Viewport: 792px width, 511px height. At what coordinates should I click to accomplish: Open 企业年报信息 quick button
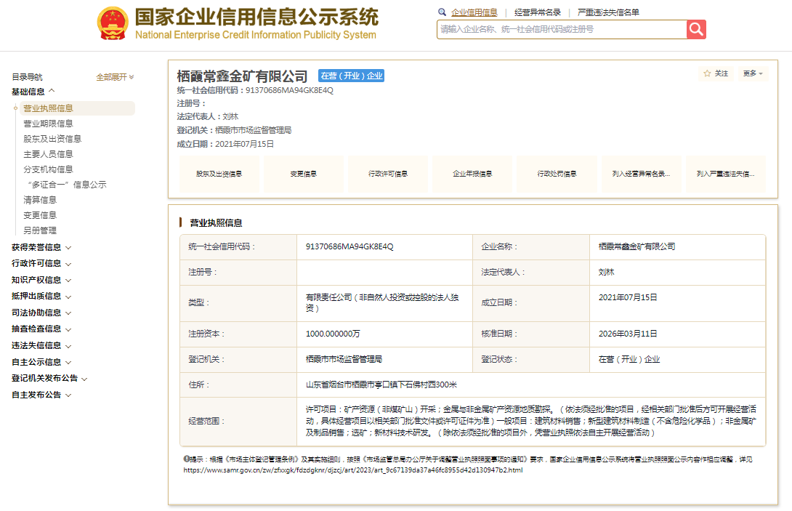(472, 174)
